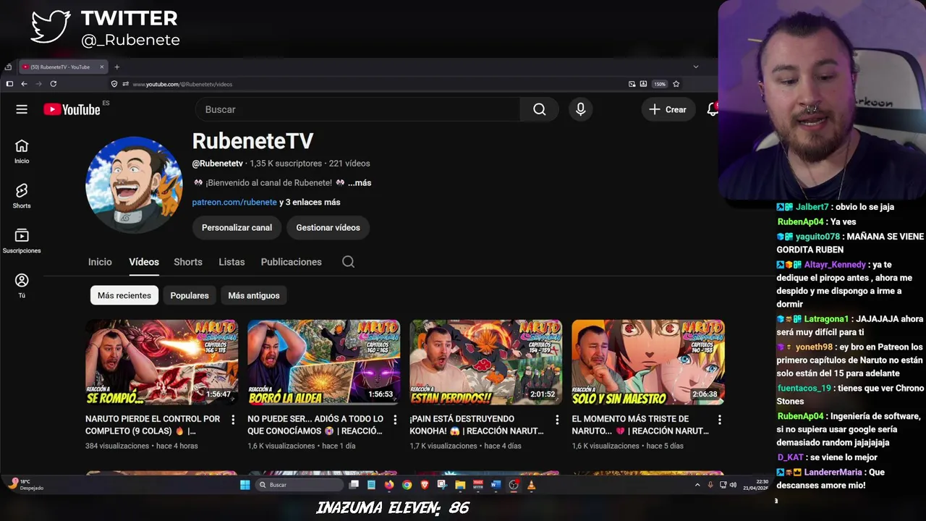Open the YouTube hamburger guide menu
926x521 pixels.
click(x=22, y=109)
